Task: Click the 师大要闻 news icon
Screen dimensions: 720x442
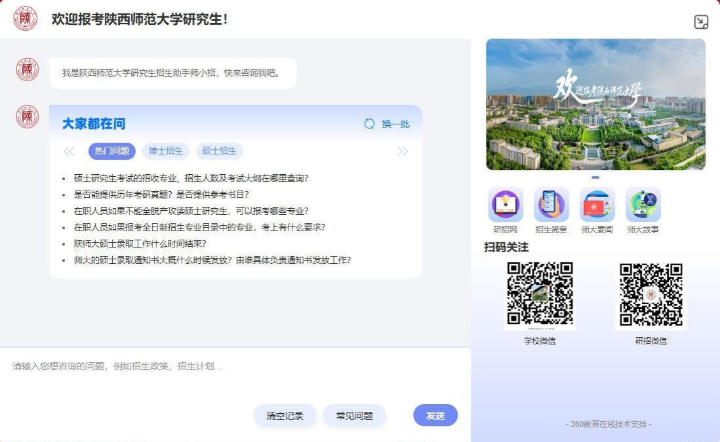Action: pos(597,205)
